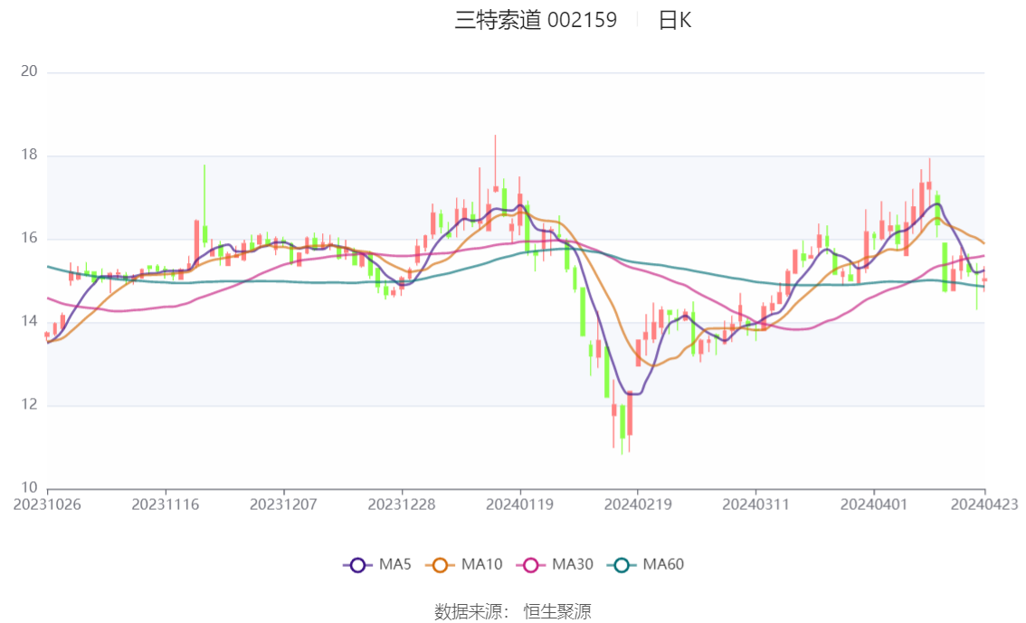Toggle the MA60 teal legend circle icon

622,565
